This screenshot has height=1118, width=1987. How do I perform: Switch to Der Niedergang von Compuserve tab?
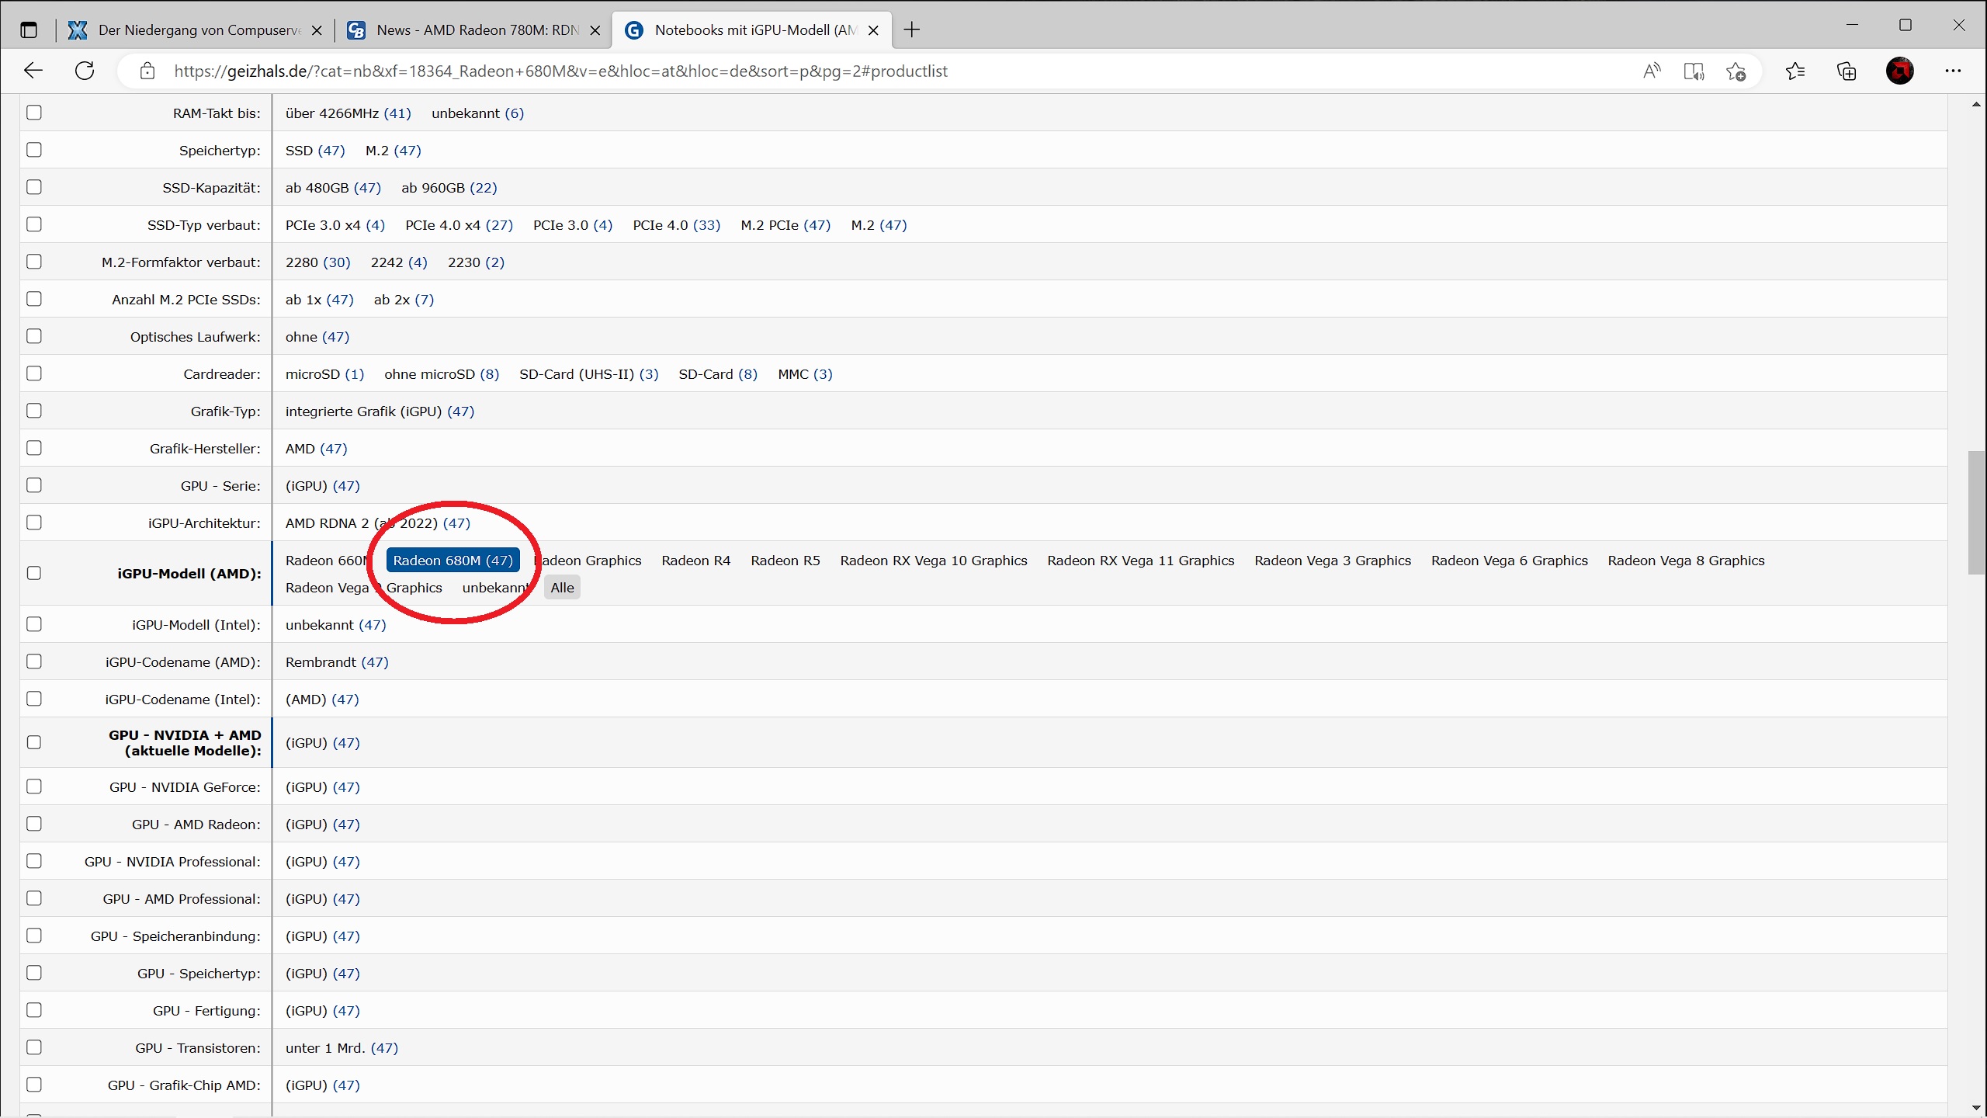(x=198, y=30)
